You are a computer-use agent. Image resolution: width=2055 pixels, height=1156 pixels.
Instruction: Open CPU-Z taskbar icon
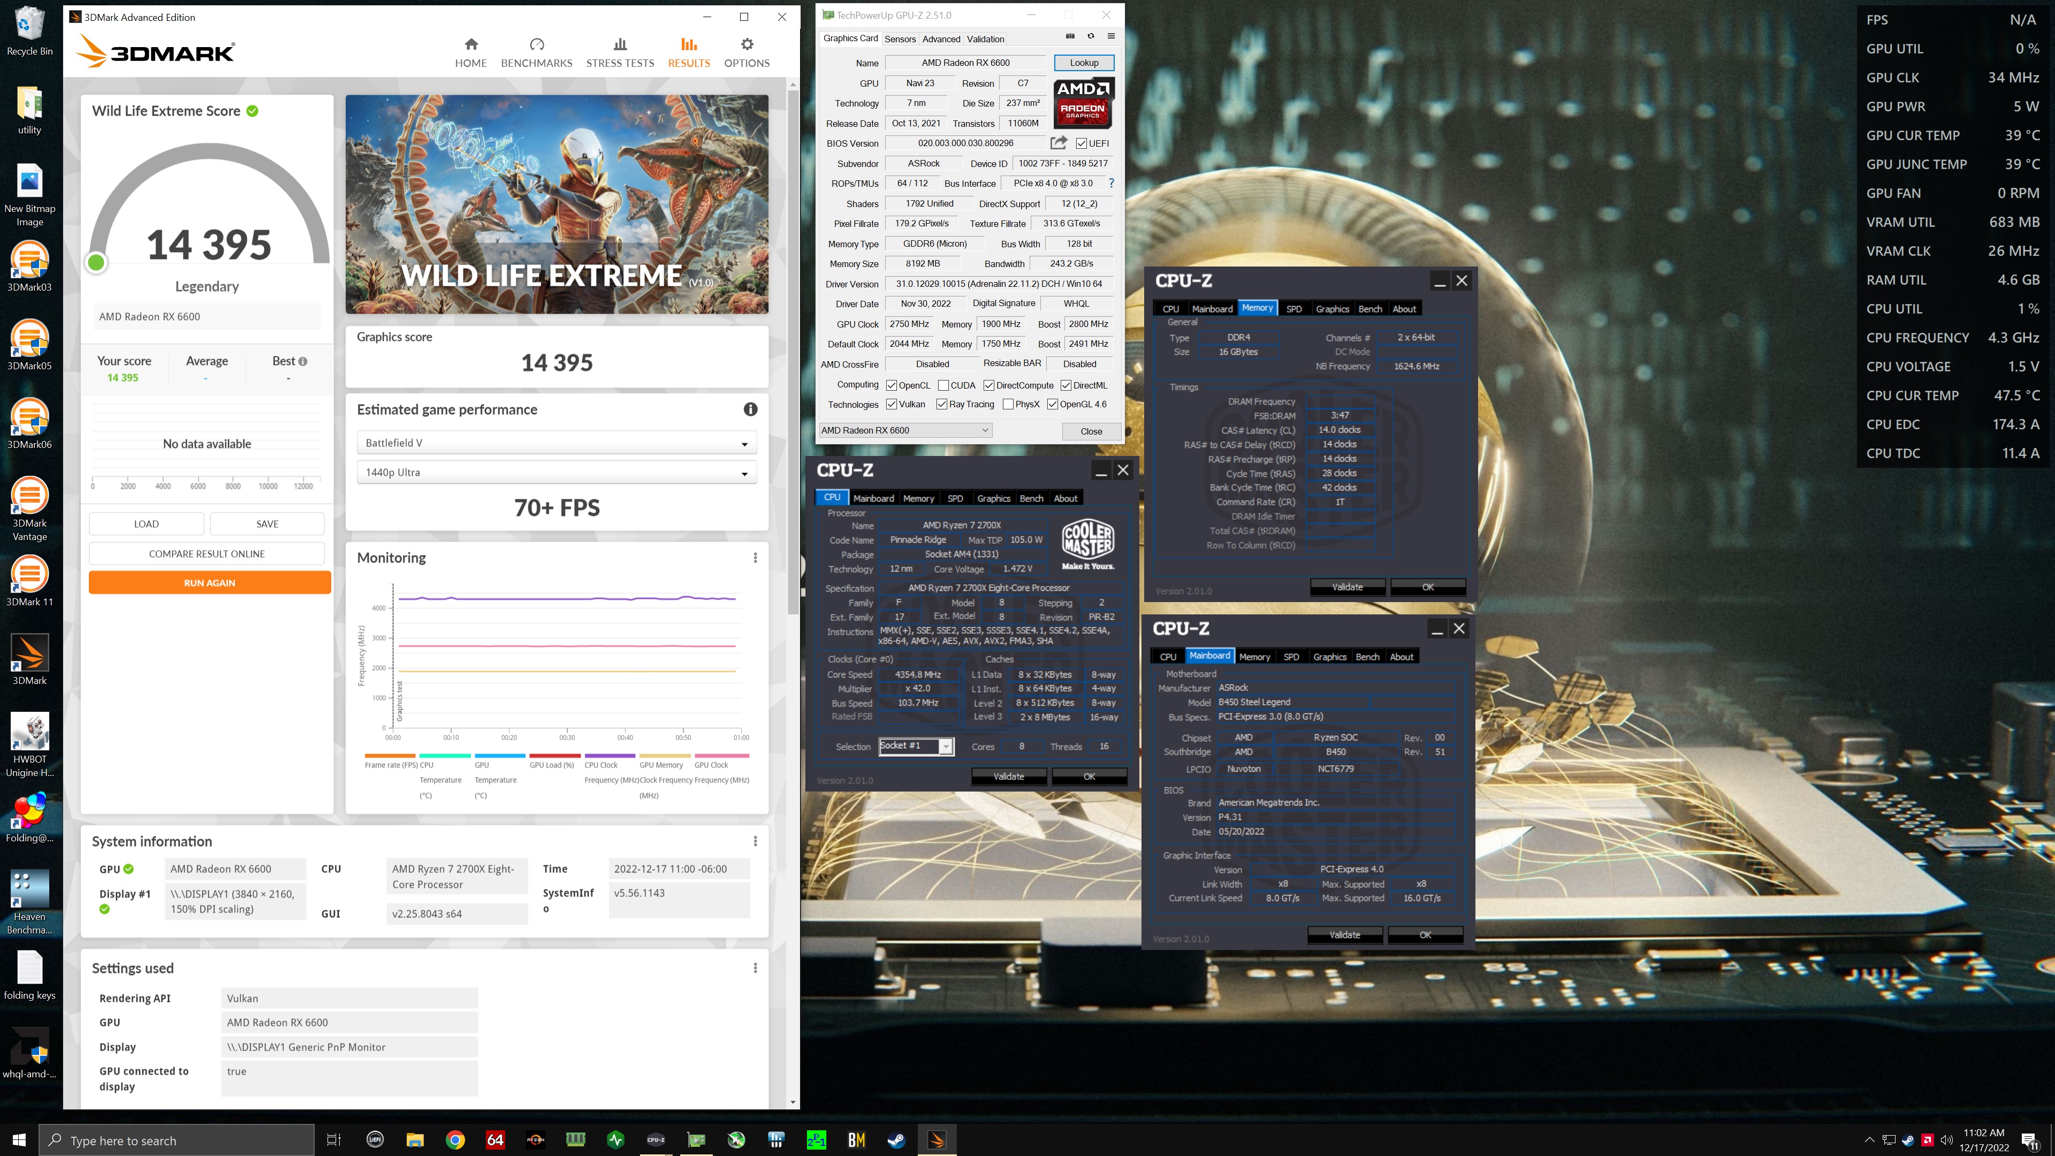pyautogui.click(x=656, y=1140)
